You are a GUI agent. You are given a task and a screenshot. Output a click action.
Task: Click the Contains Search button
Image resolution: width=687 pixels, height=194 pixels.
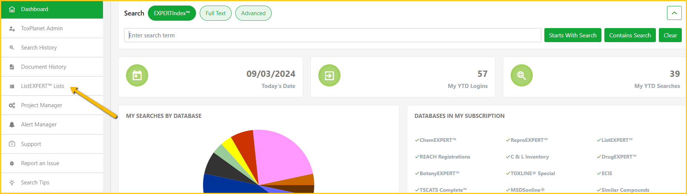pyautogui.click(x=630, y=35)
